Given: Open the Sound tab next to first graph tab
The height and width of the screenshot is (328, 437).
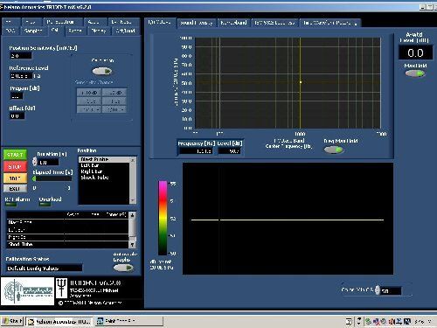Looking at the screenshot, I should pos(197,23).
